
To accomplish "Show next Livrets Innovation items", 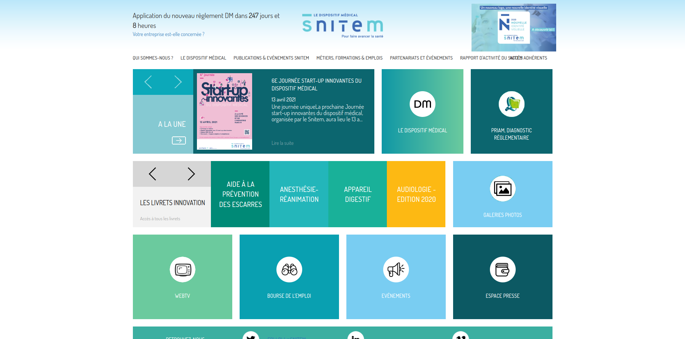I will (x=191, y=174).
